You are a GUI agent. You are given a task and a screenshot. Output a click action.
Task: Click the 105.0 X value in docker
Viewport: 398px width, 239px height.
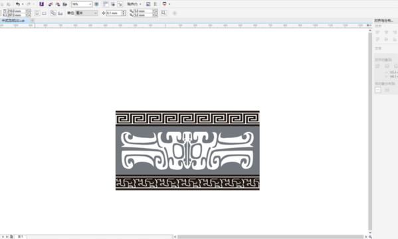coord(393,72)
